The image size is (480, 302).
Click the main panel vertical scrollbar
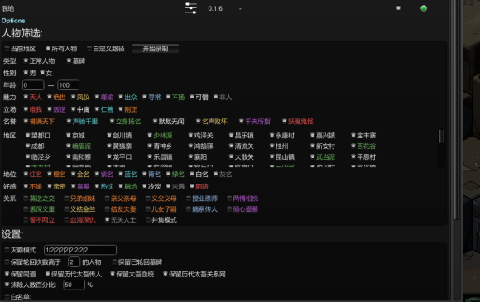click(x=457, y=110)
